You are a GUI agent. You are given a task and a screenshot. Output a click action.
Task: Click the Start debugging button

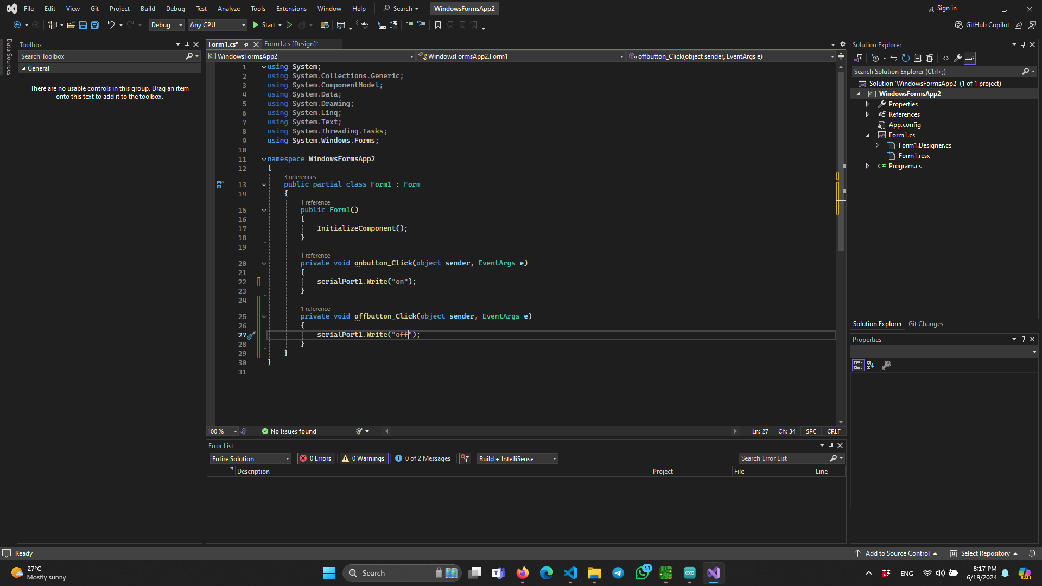tap(264, 25)
